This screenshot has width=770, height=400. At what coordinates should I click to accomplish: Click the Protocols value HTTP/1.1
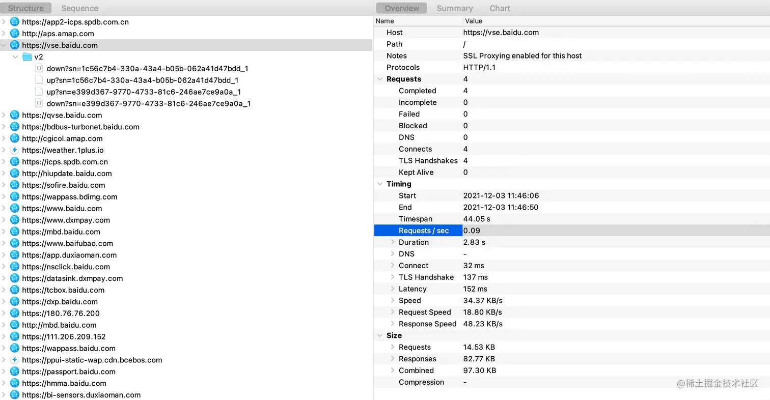pyautogui.click(x=480, y=67)
